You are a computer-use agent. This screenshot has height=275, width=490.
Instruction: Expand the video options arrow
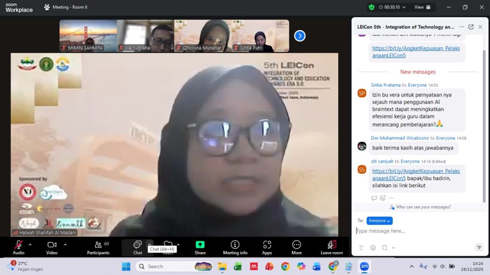pos(65,244)
